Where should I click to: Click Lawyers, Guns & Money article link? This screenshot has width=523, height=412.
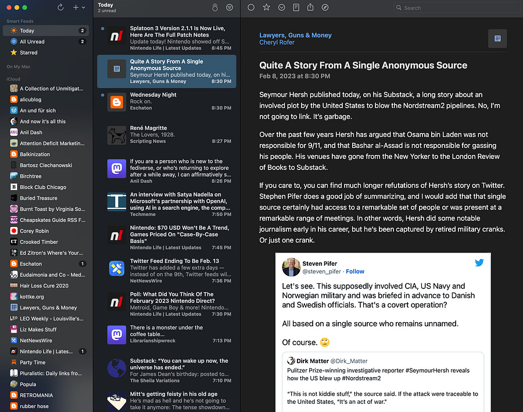pos(295,35)
